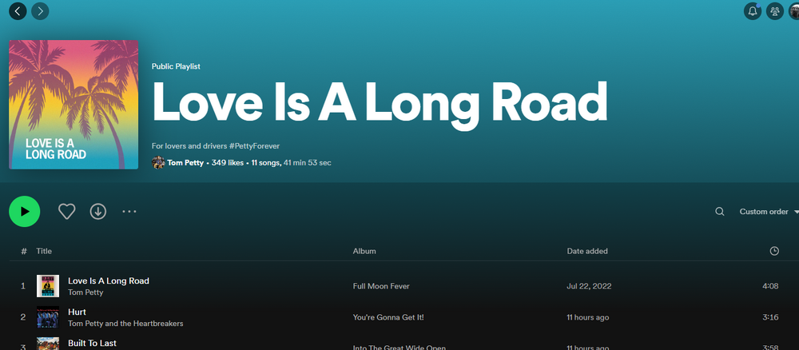Click the 3:16 duration of Hurt
This screenshot has width=799, height=350.
(770, 317)
